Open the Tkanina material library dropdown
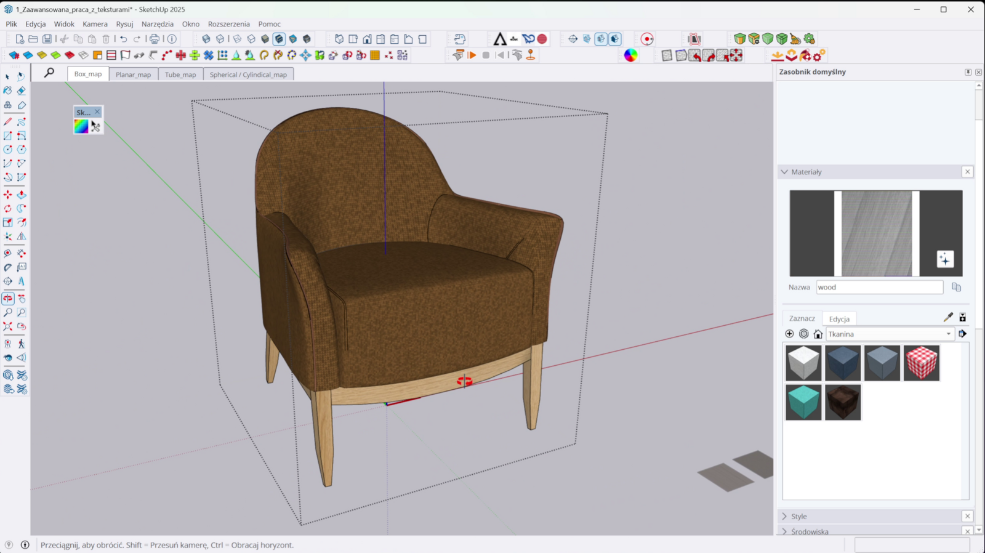985x553 pixels. pyautogui.click(x=948, y=334)
